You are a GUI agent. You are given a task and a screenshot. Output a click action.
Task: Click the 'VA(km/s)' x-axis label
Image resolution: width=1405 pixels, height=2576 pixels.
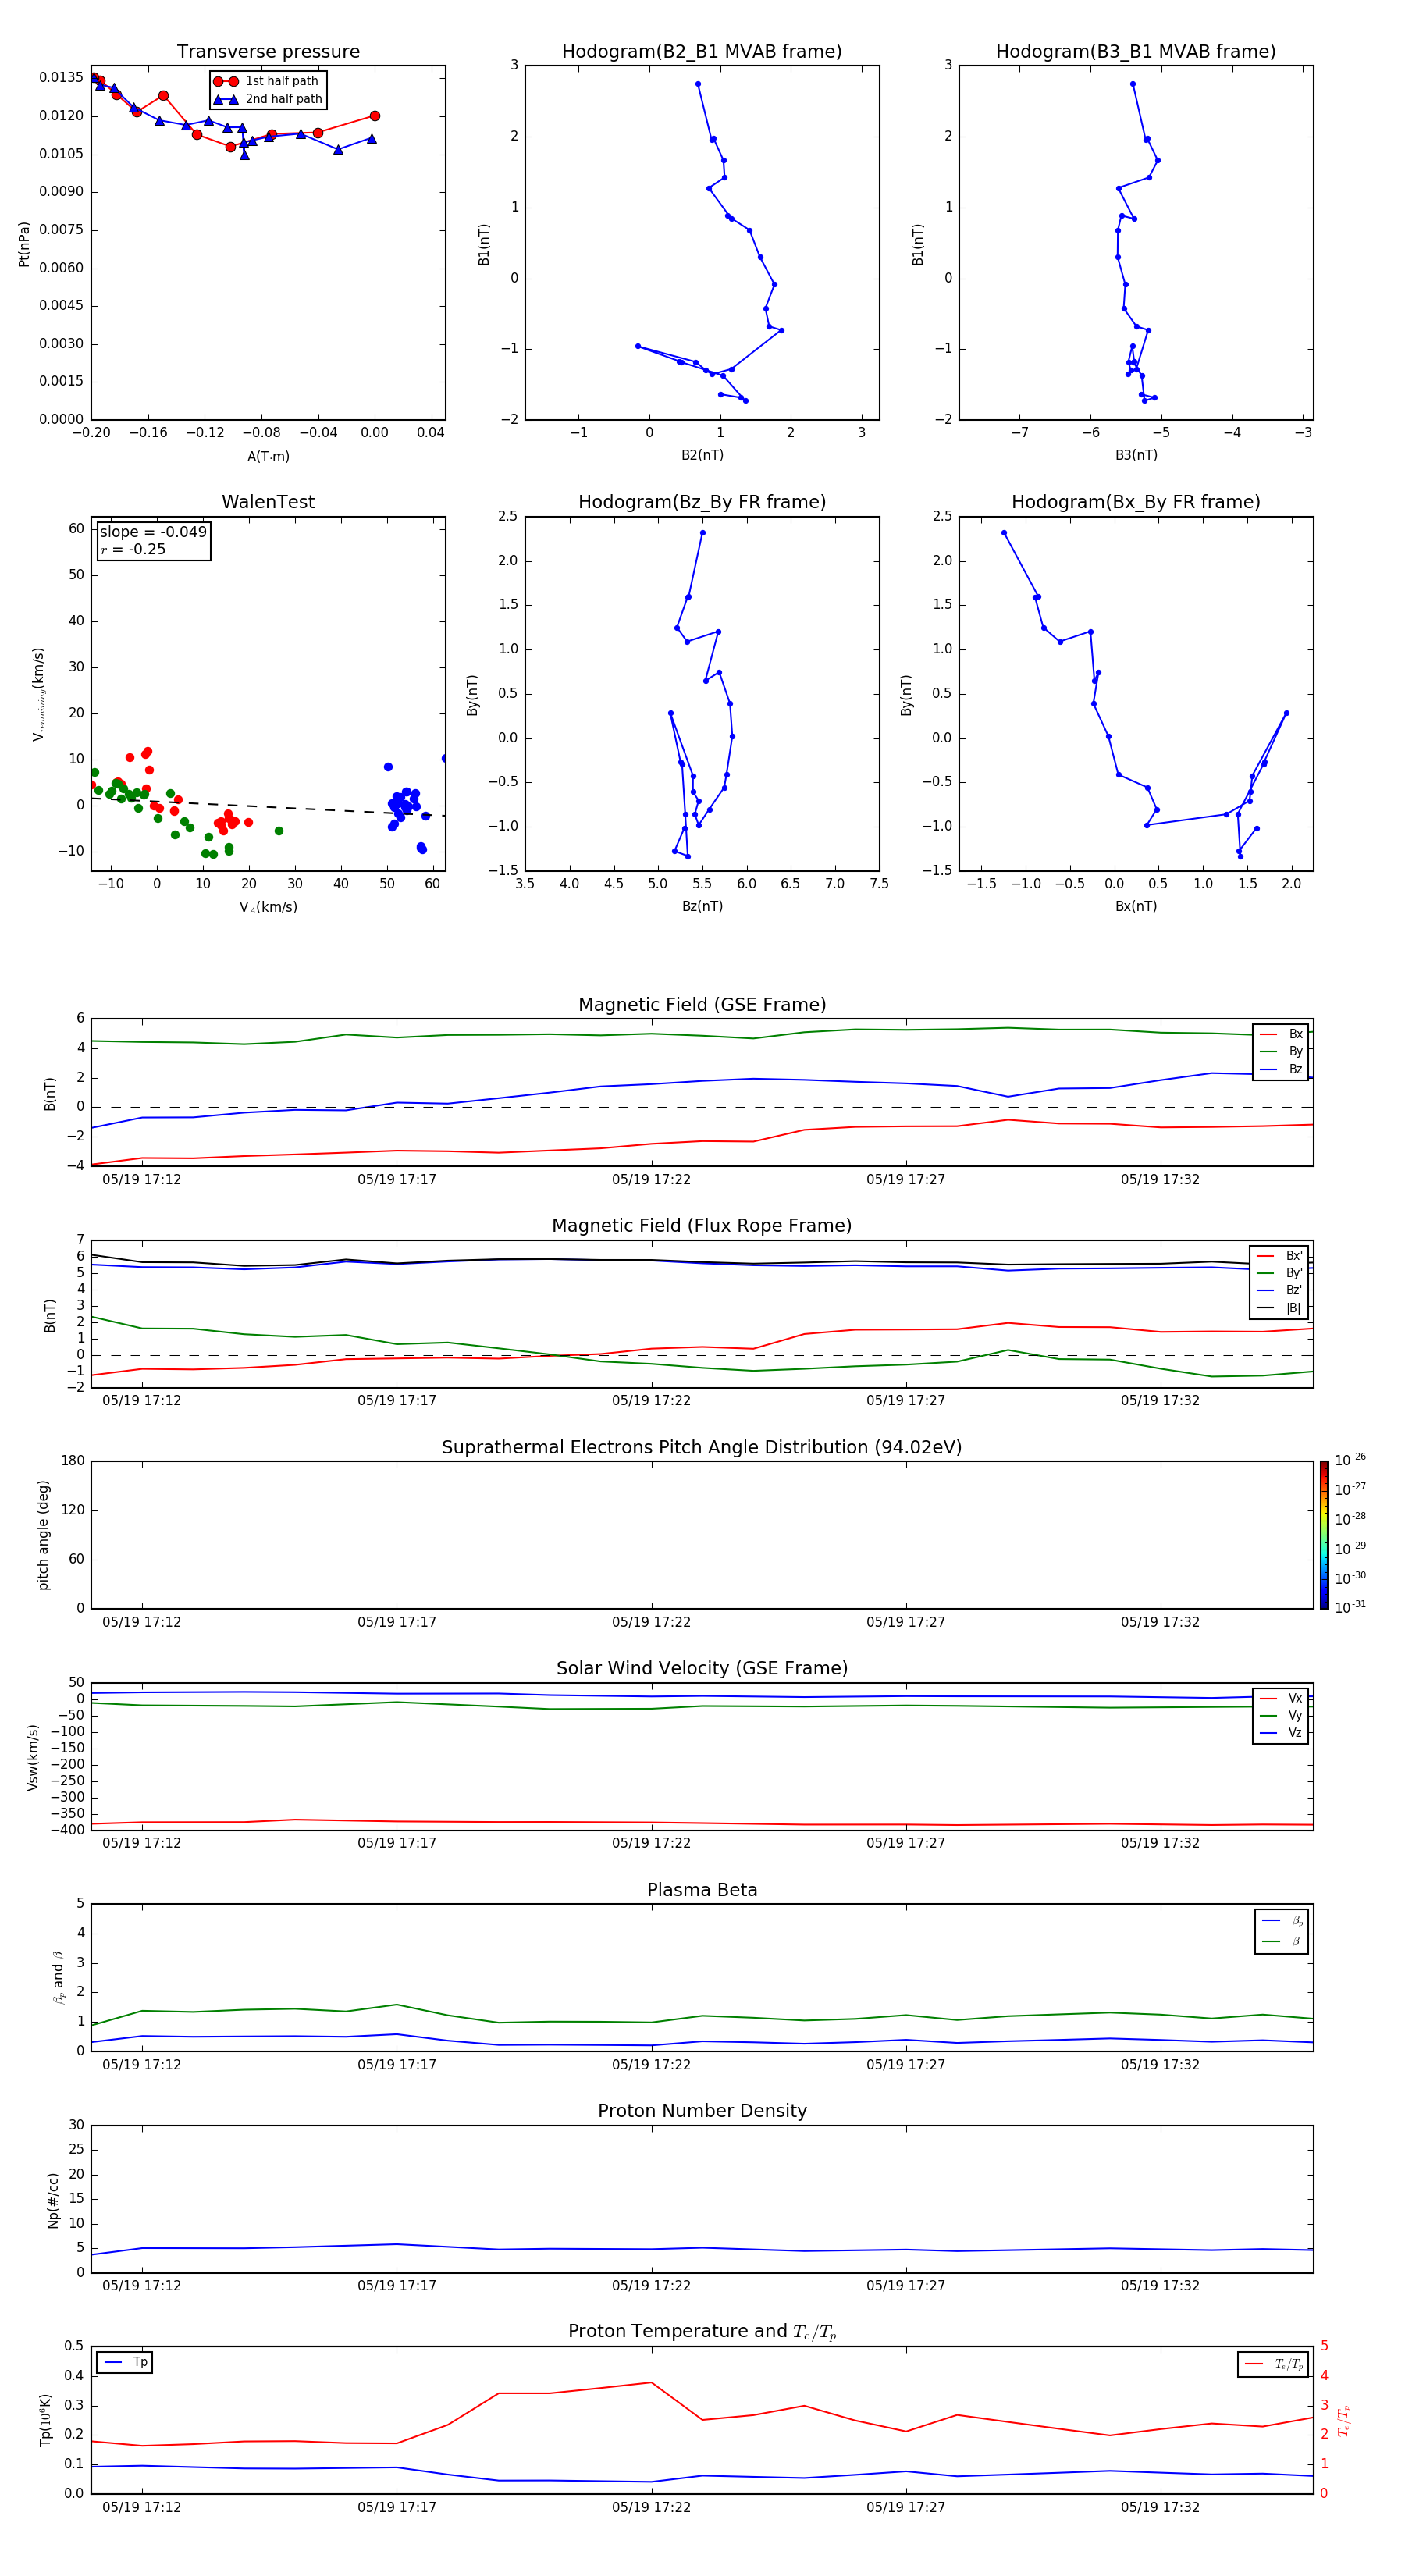(x=268, y=907)
